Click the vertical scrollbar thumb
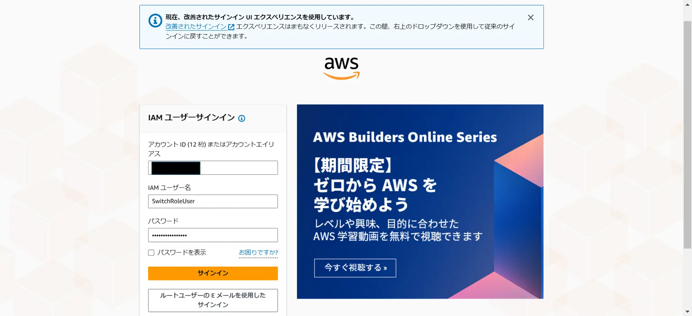Viewport: 692px width, 316px height. point(688,135)
